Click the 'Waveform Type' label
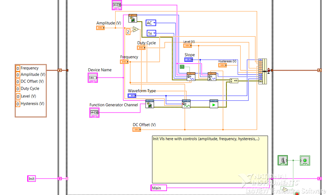Viewport: 327px width, 195px height. 142,91
